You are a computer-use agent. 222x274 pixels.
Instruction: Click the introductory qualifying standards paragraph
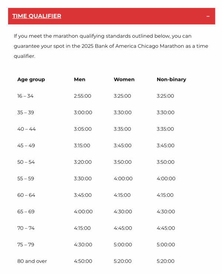[x=111, y=46]
